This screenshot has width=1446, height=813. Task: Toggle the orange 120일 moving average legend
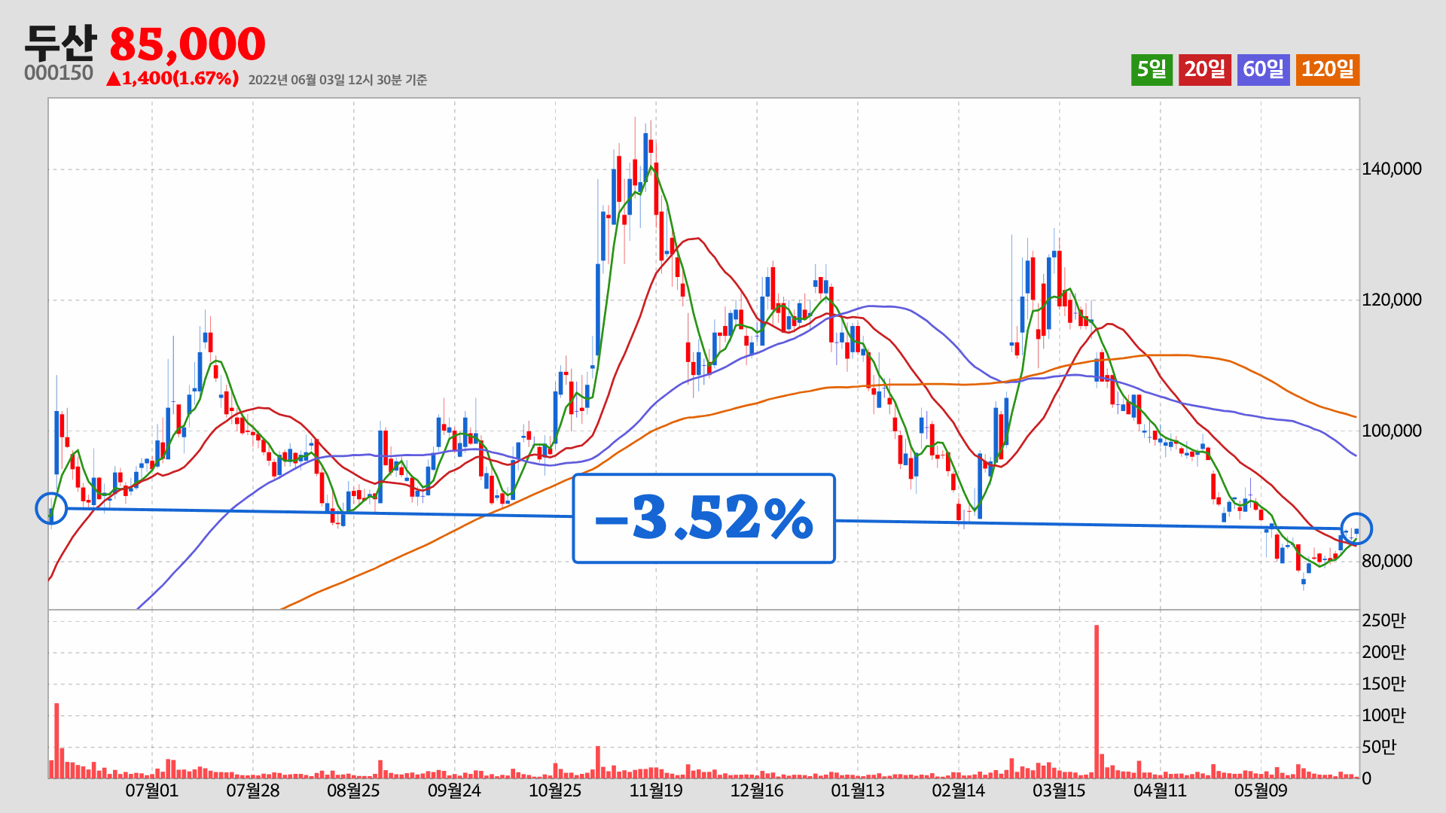point(1327,69)
